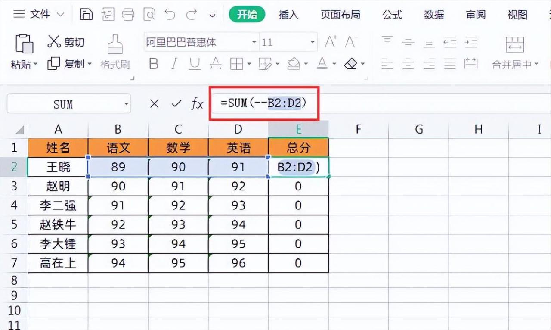Click the Copy button
Image resolution: width=551 pixels, height=330 pixels.
point(65,64)
